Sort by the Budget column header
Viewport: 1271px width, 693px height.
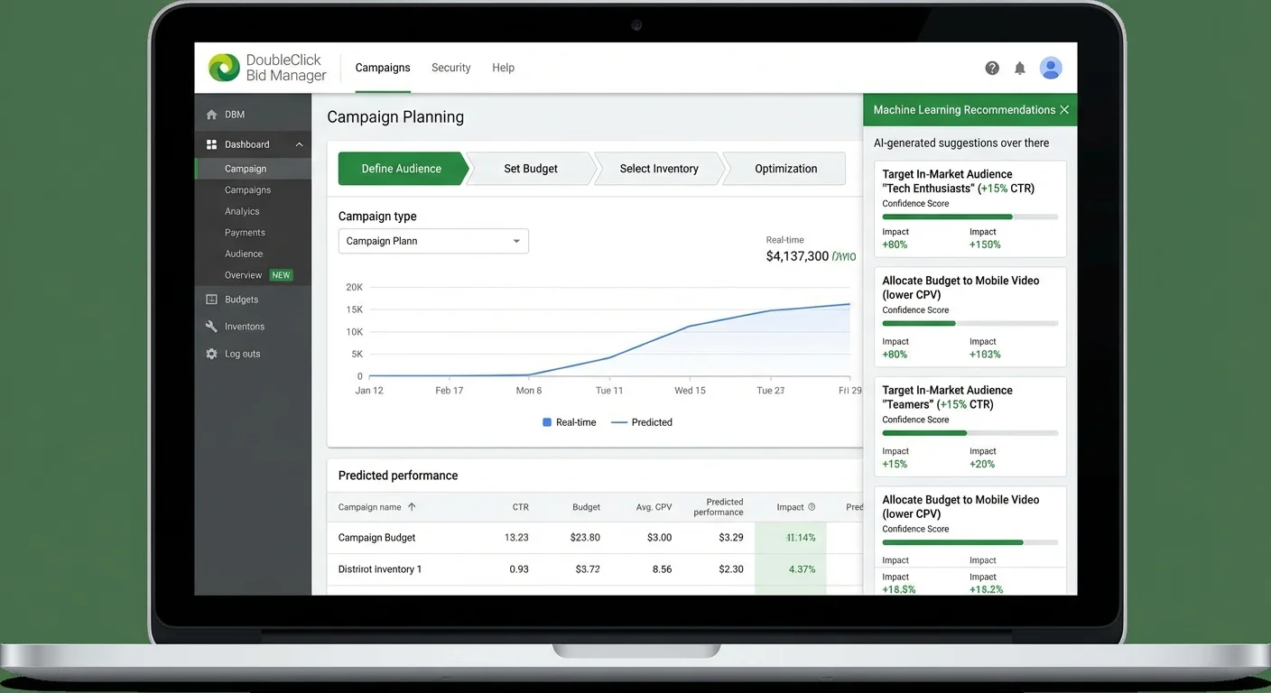coord(586,507)
